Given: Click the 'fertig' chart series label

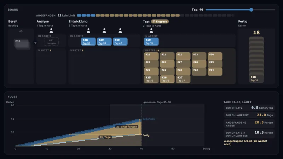Looking at the screenshot, I should coord(146,135).
